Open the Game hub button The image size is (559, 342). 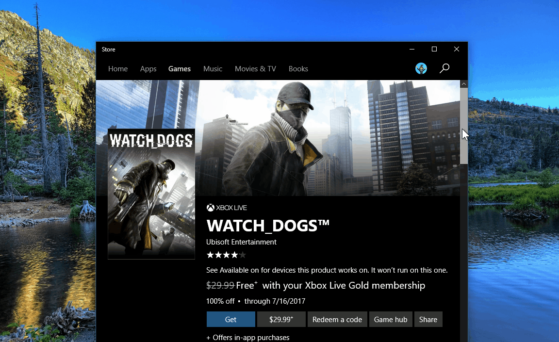(x=391, y=319)
